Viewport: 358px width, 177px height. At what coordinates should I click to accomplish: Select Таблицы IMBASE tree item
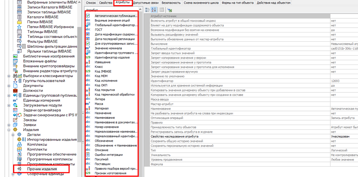pyautogui.click(x=42, y=32)
